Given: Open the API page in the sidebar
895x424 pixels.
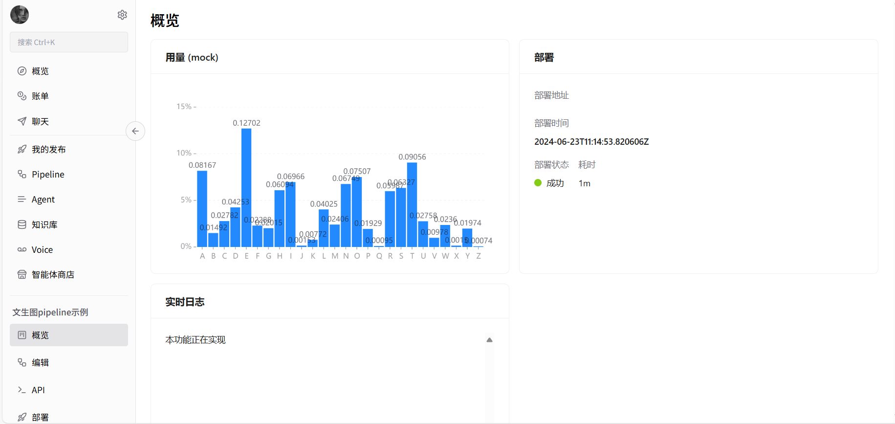Looking at the screenshot, I should (38, 390).
